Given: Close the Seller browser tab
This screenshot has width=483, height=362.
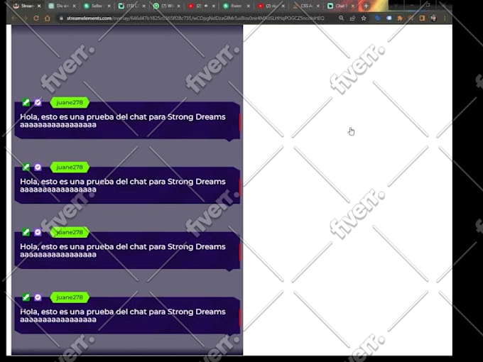Looking at the screenshot, I should (109, 6).
